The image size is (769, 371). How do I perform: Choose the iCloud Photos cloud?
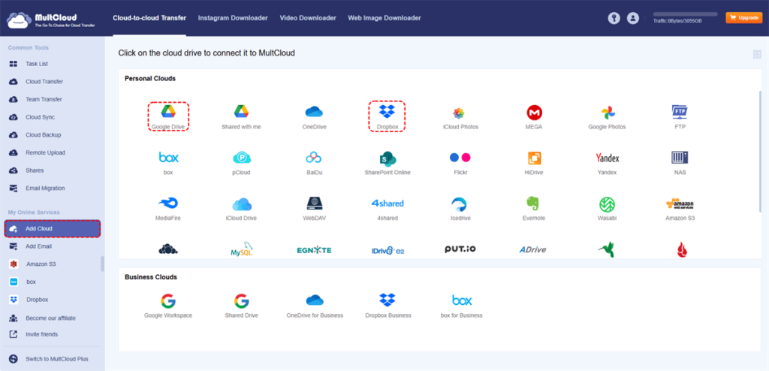tap(460, 117)
